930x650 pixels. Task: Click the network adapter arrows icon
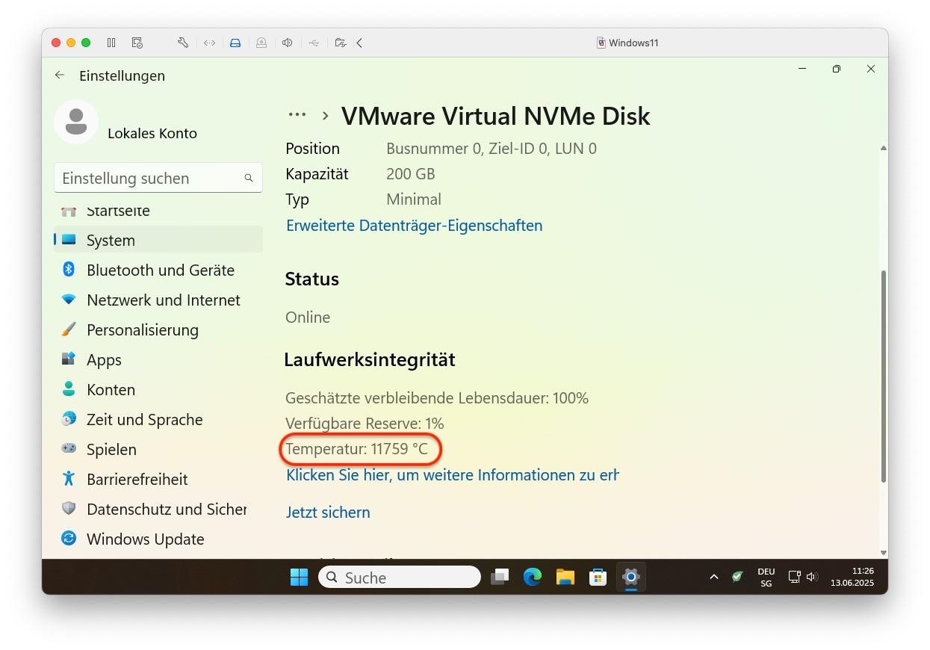pos(209,43)
